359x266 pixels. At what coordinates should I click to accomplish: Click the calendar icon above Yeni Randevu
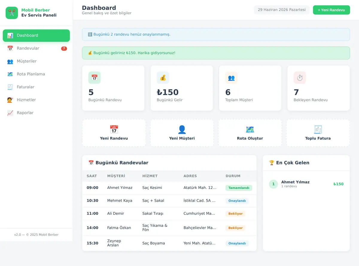pos(114,129)
